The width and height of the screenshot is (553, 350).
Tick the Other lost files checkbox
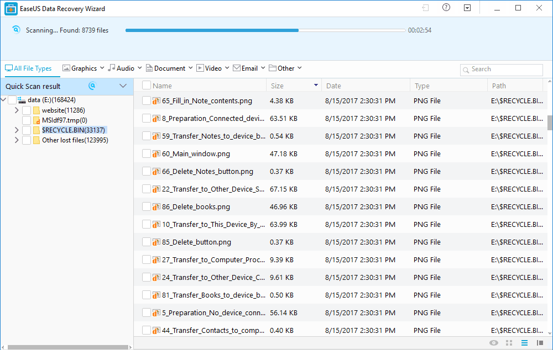pyautogui.click(x=27, y=140)
